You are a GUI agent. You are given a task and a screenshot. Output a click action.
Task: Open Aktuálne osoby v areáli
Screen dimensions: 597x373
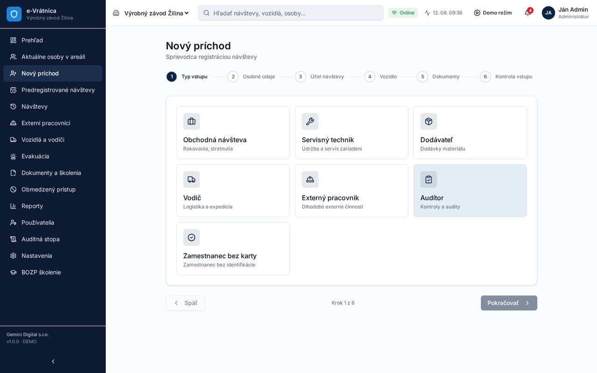pyautogui.click(x=53, y=57)
